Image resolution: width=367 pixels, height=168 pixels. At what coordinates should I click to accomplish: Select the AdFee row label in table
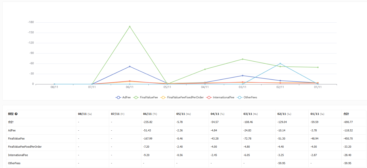[x=12, y=130]
